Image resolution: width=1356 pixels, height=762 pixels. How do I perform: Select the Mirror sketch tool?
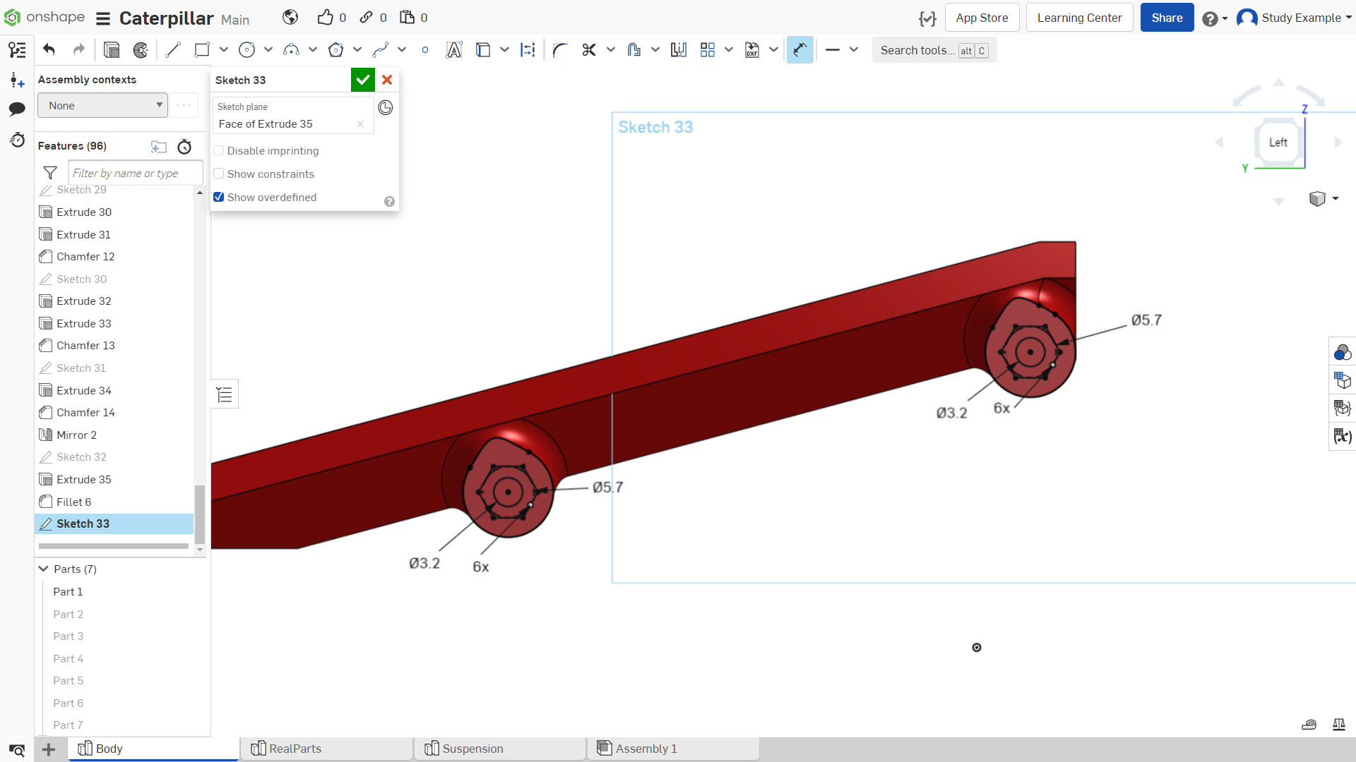click(x=679, y=50)
